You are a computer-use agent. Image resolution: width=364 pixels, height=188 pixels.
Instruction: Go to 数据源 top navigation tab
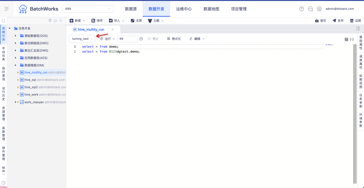(131, 9)
